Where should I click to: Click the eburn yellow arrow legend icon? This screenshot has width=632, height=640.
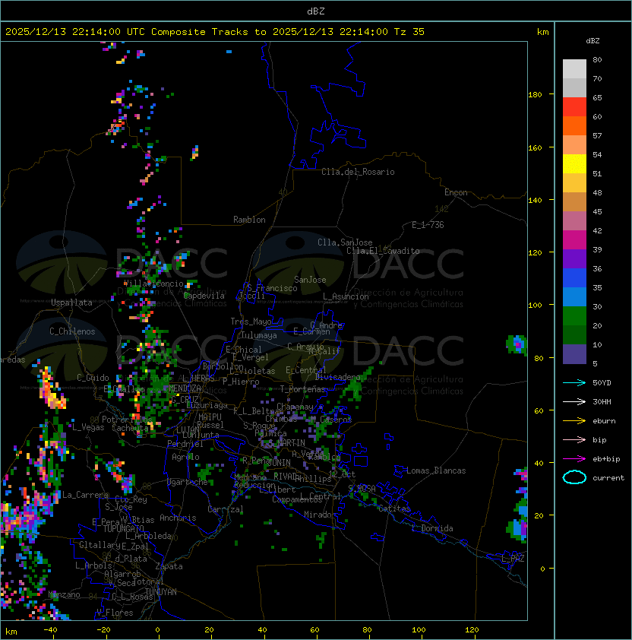point(574,421)
